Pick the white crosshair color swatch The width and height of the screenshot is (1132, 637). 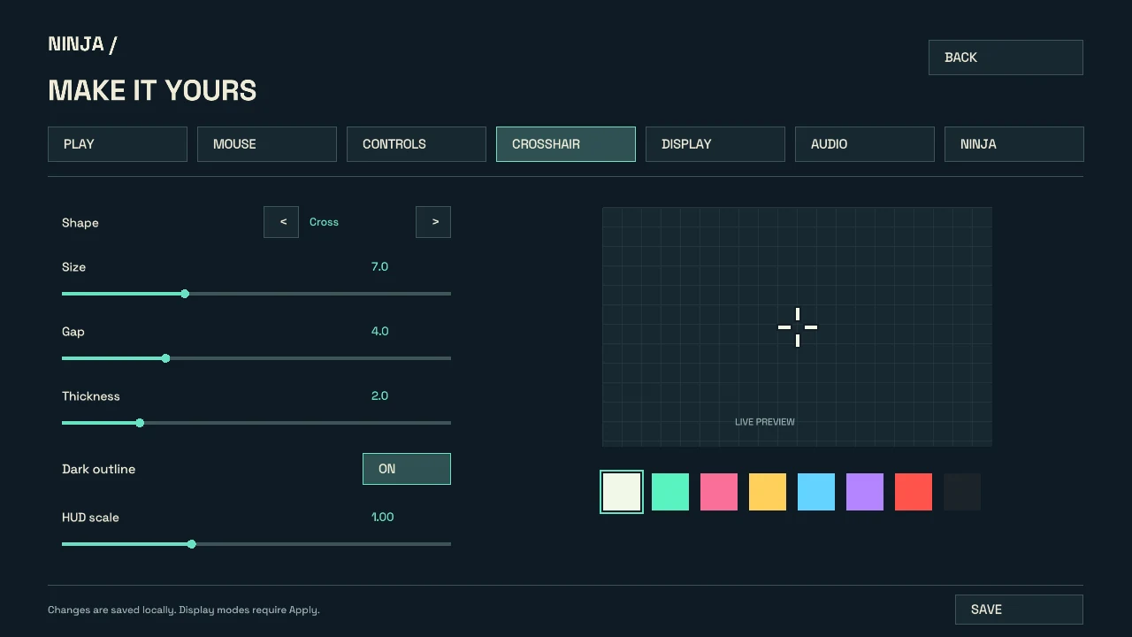[622, 492]
